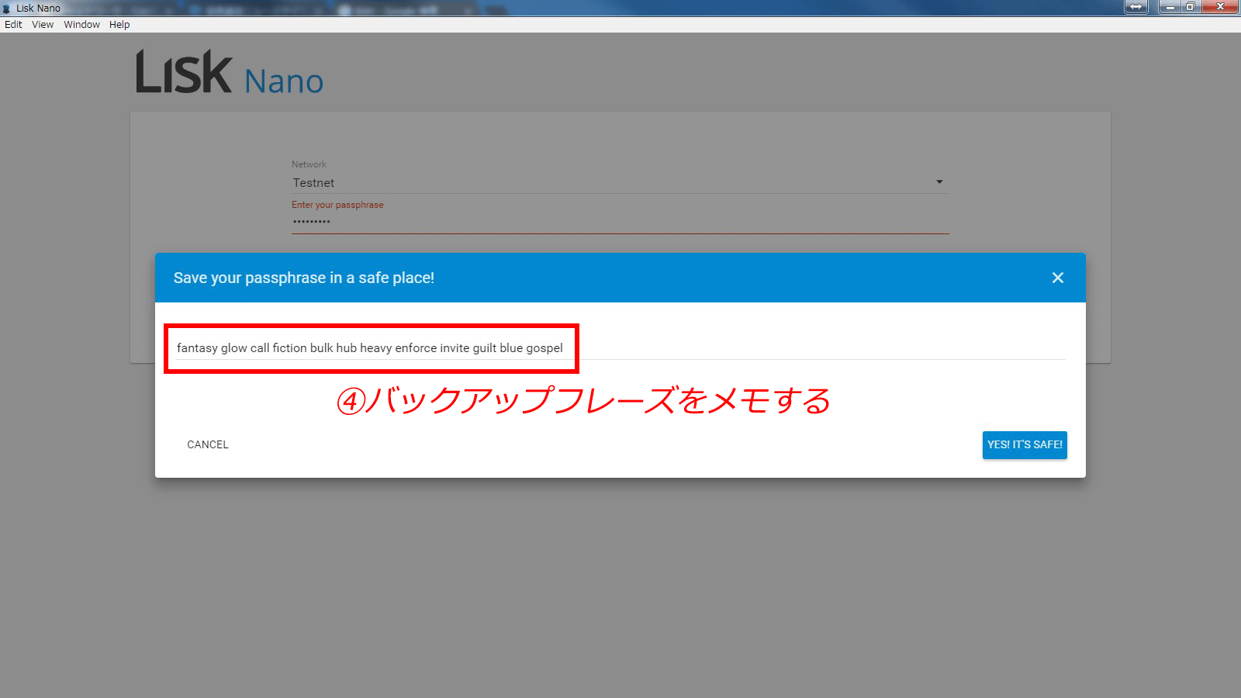Open the Edit menu
1241x698 pixels.
[x=13, y=25]
